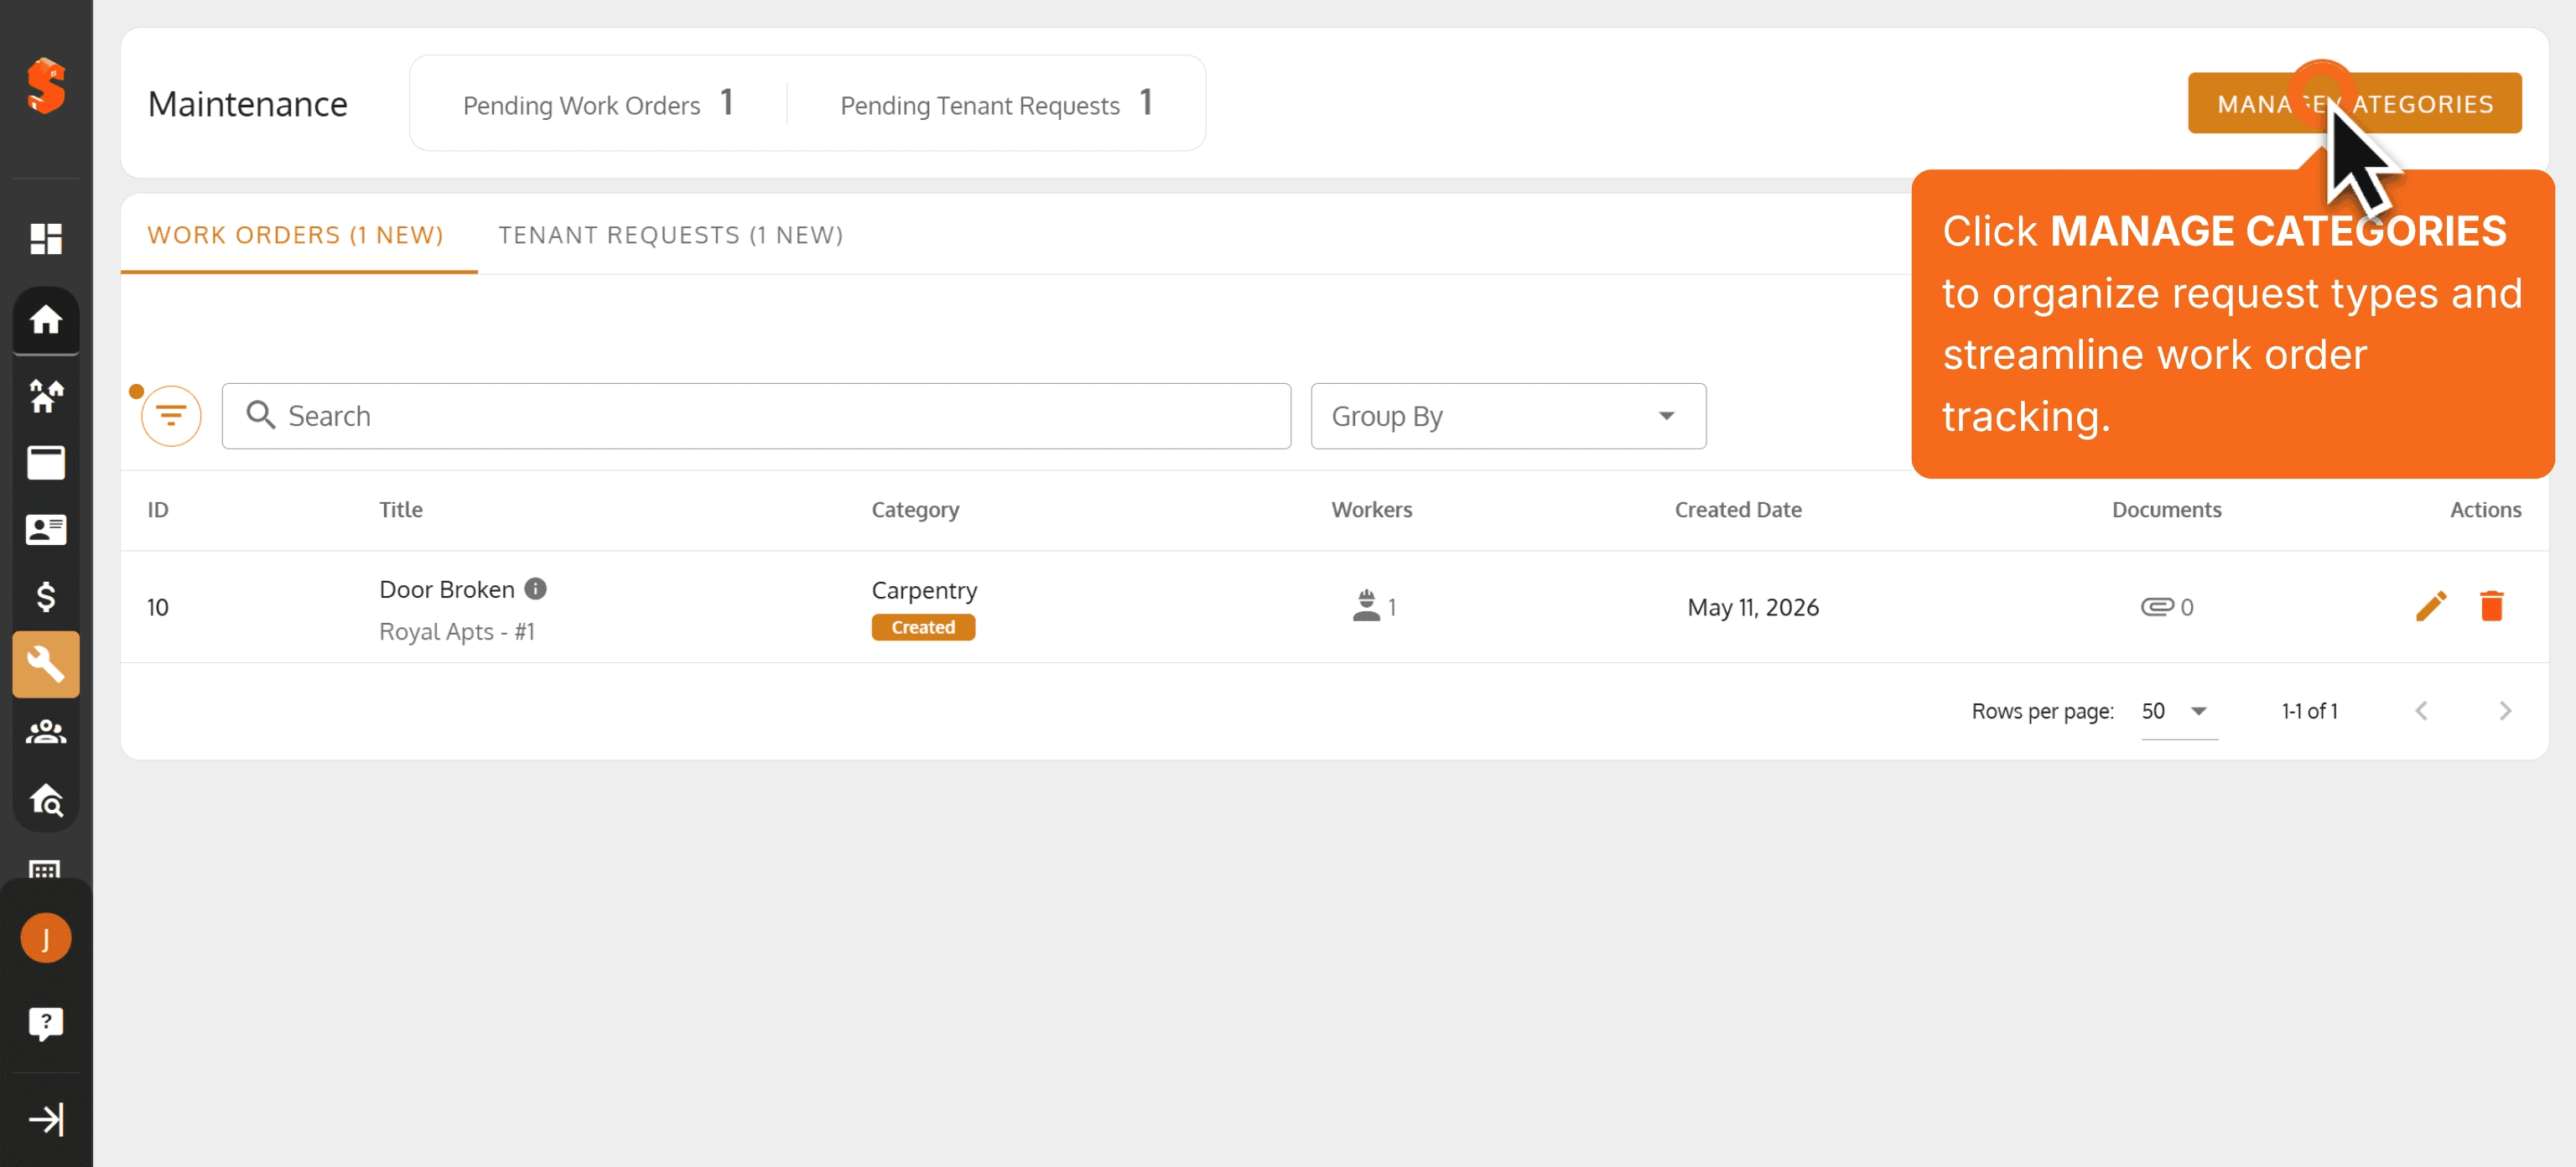Select the wrench maintenance icon

46,664
